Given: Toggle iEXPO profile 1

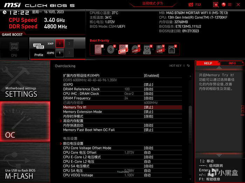Looking at the screenshot, I should coord(60,53).
